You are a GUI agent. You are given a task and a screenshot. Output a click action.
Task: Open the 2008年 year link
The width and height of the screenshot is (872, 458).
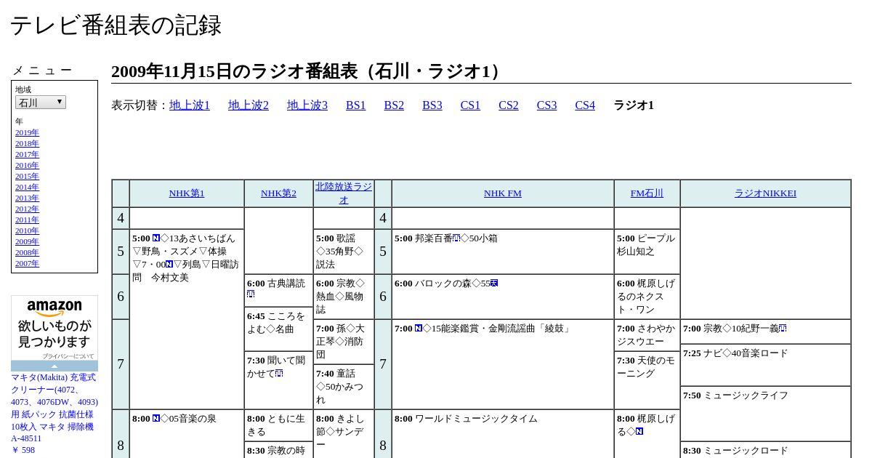tap(27, 252)
